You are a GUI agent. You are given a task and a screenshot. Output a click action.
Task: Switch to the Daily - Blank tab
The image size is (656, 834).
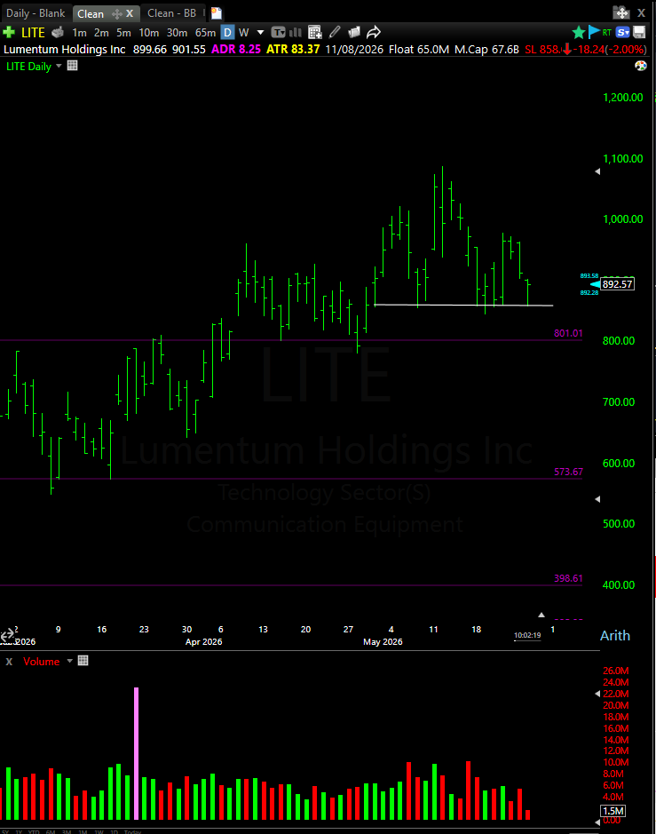[x=36, y=13]
